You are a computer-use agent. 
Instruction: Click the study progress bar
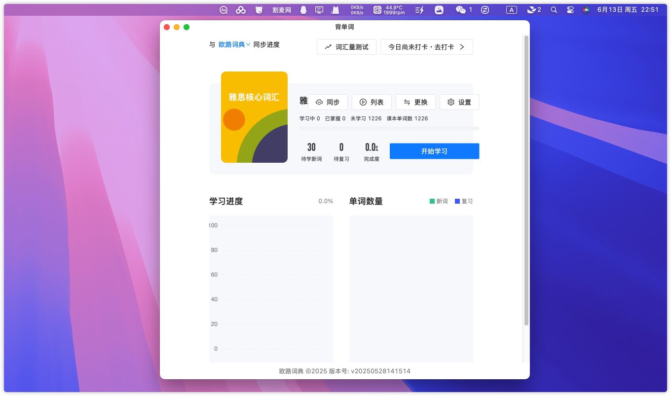[389, 129]
